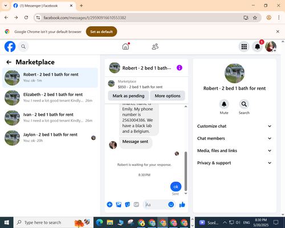This screenshot has height=228, width=285.
Task: Attach a photo using the image icon
Action: (119, 205)
